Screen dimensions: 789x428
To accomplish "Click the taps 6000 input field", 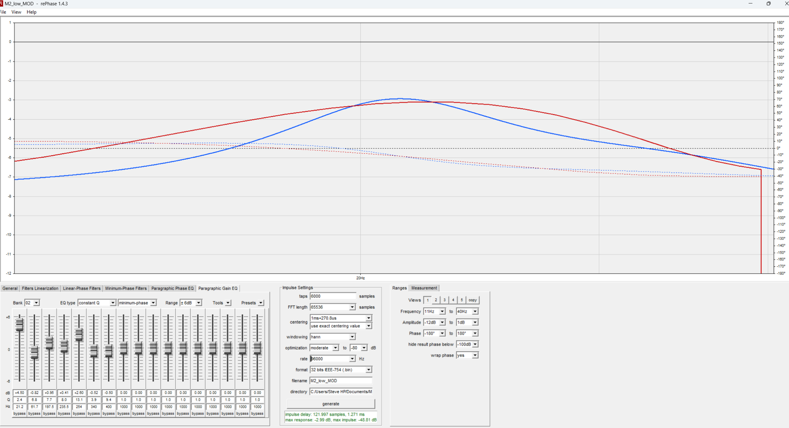I will [x=333, y=296].
